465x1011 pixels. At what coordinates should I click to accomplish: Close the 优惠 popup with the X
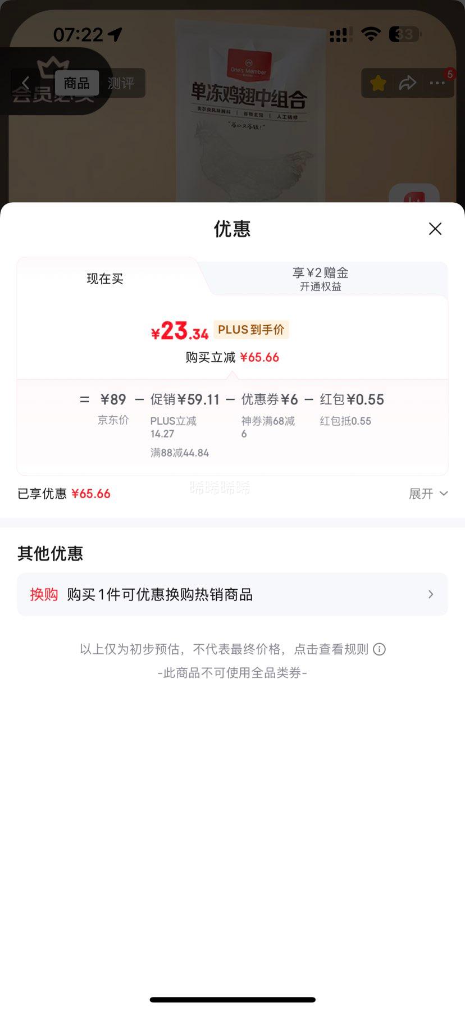click(x=435, y=229)
